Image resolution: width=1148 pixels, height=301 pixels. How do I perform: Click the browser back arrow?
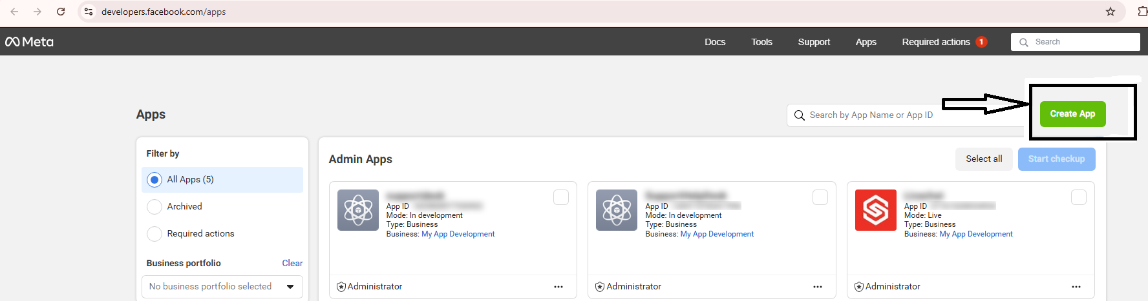coord(14,12)
